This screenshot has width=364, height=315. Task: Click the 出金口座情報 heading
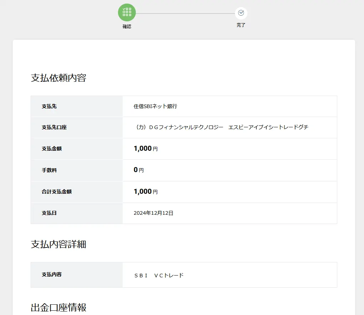(58, 308)
